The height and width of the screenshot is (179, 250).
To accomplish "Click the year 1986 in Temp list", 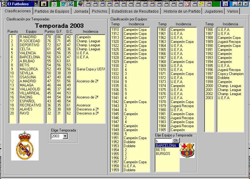I will coord(209,30).
